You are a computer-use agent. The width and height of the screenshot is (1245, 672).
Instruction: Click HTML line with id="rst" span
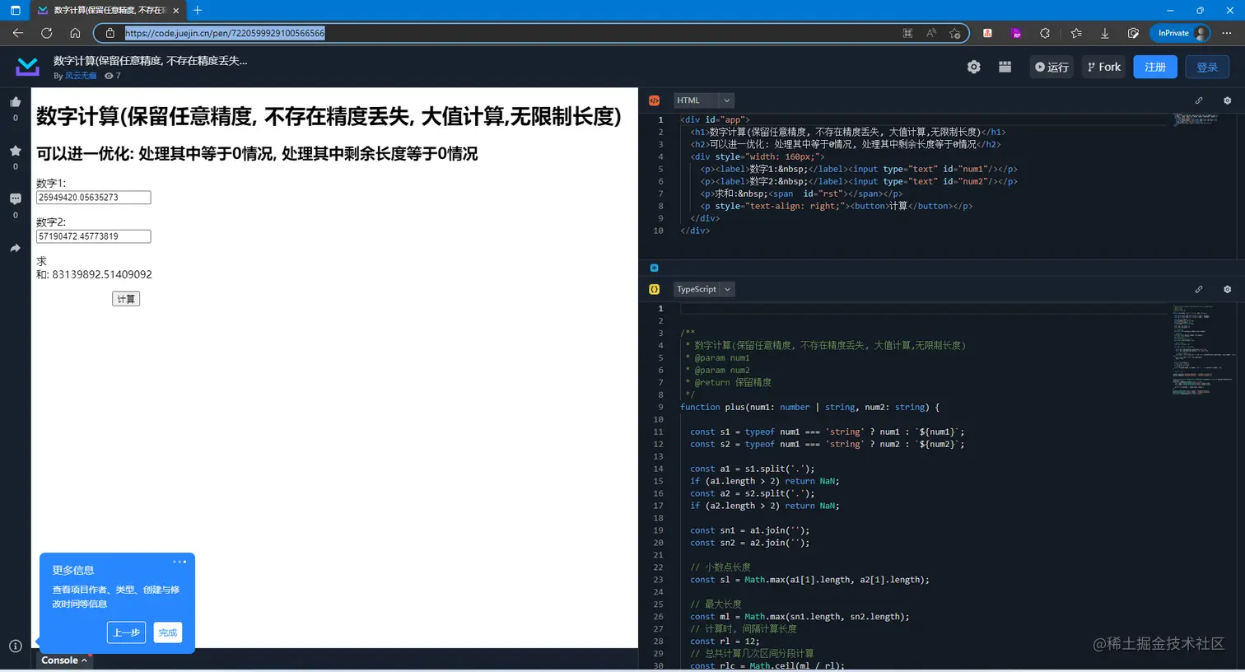click(801, 194)
